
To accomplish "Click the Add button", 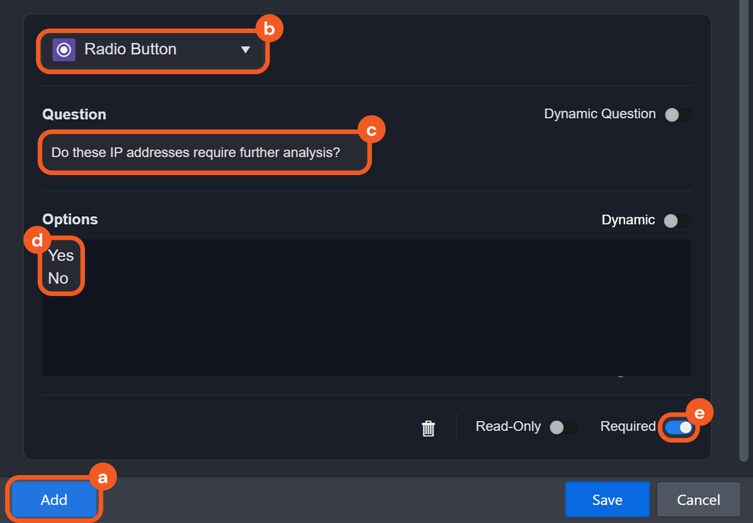I will click(54, 500).
